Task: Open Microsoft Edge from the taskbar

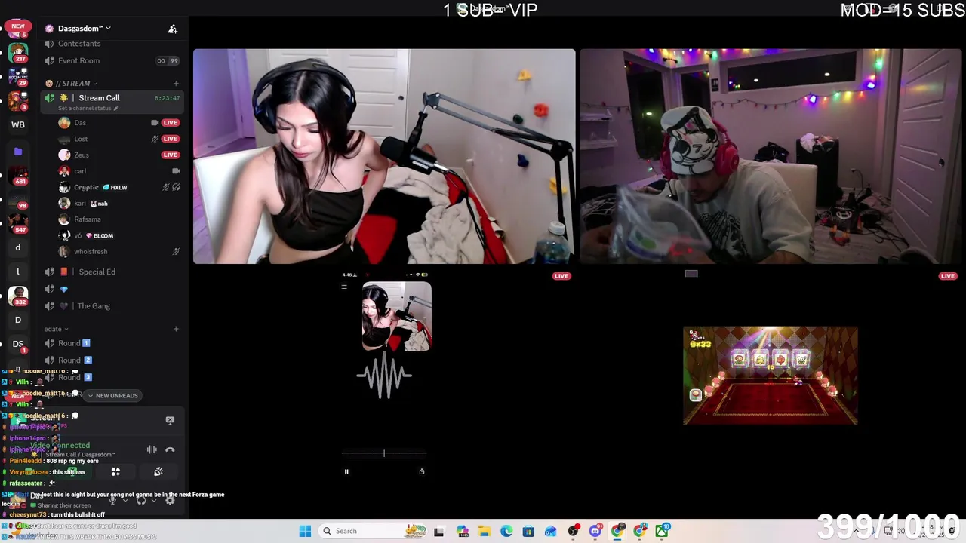Action: pos(506,531)
